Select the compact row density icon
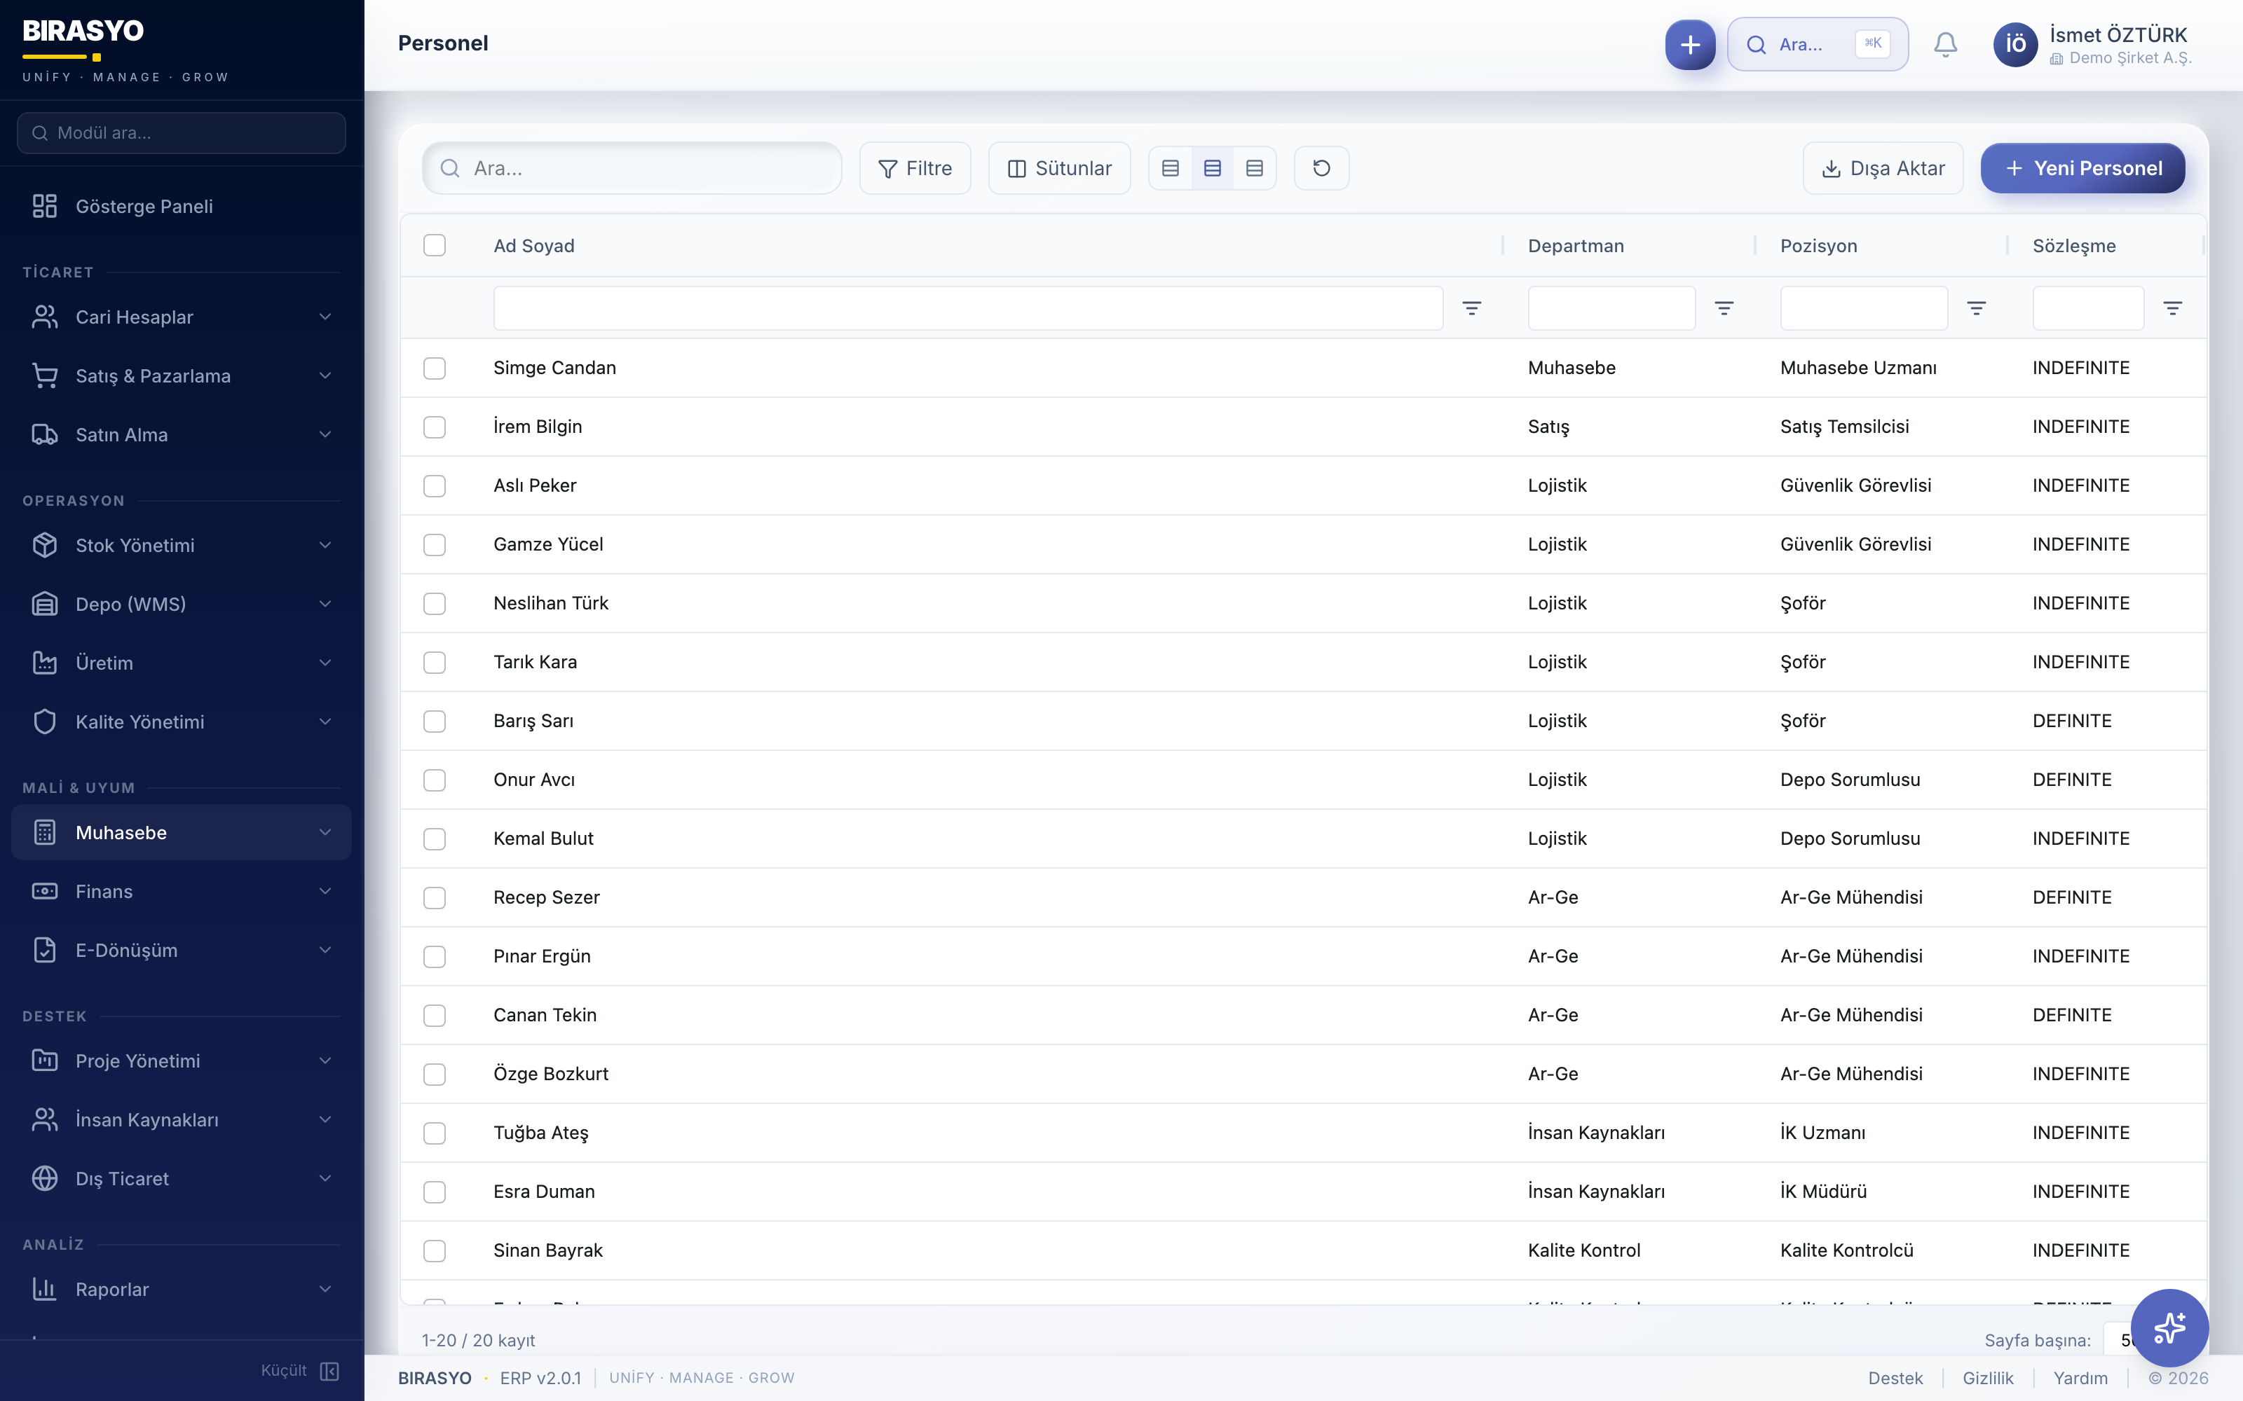Screen dimensions: 2243x1401 click(1170, 167)
